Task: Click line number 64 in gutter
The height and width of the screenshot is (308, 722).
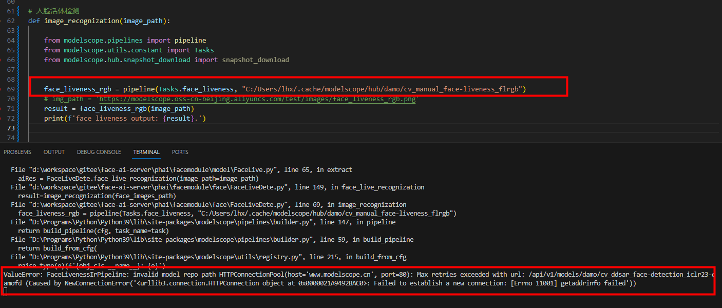Action: pyautogui.click(x=11, y=40)
